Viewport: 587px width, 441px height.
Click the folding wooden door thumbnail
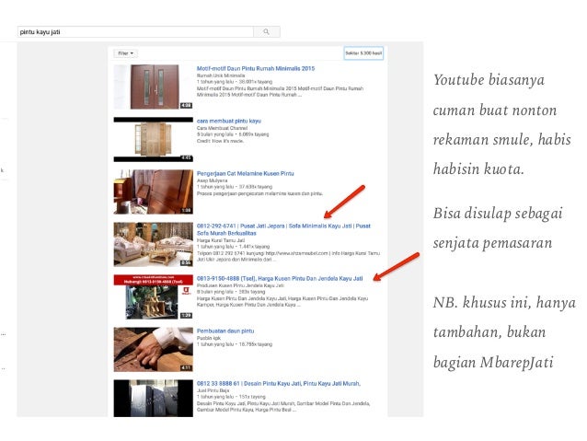click(154, 139)
